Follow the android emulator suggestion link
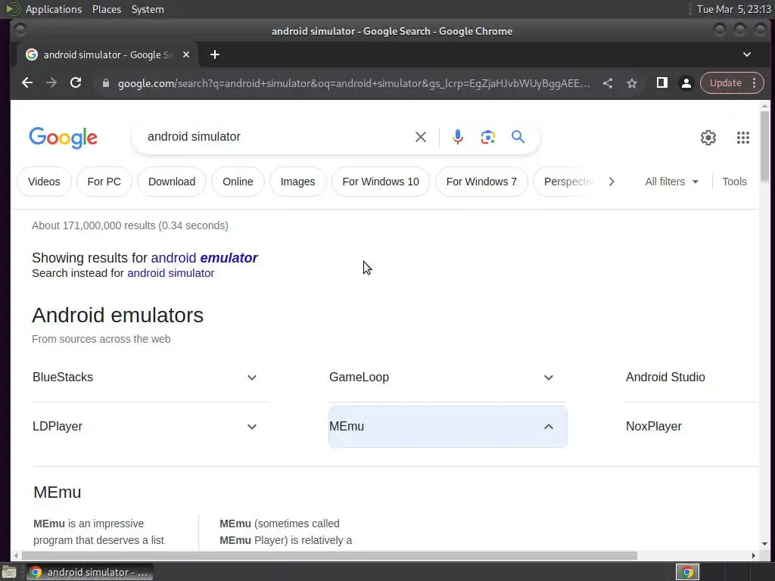775x581 pixels. (x=204, y=258)
